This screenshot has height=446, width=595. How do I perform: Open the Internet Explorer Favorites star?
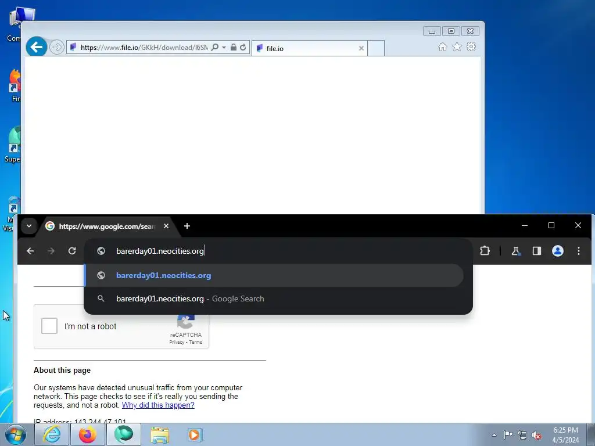tap(457, 46)
